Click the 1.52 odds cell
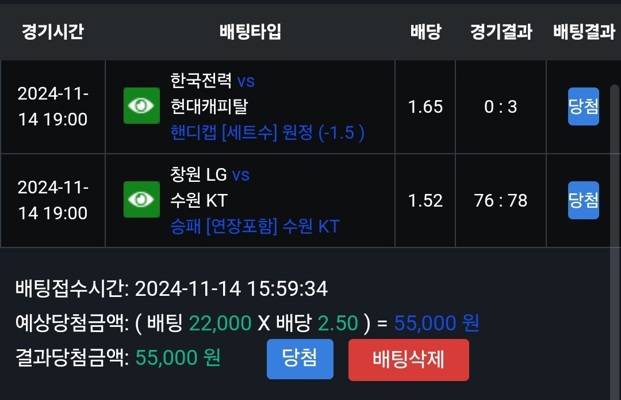 click(425, 200)
